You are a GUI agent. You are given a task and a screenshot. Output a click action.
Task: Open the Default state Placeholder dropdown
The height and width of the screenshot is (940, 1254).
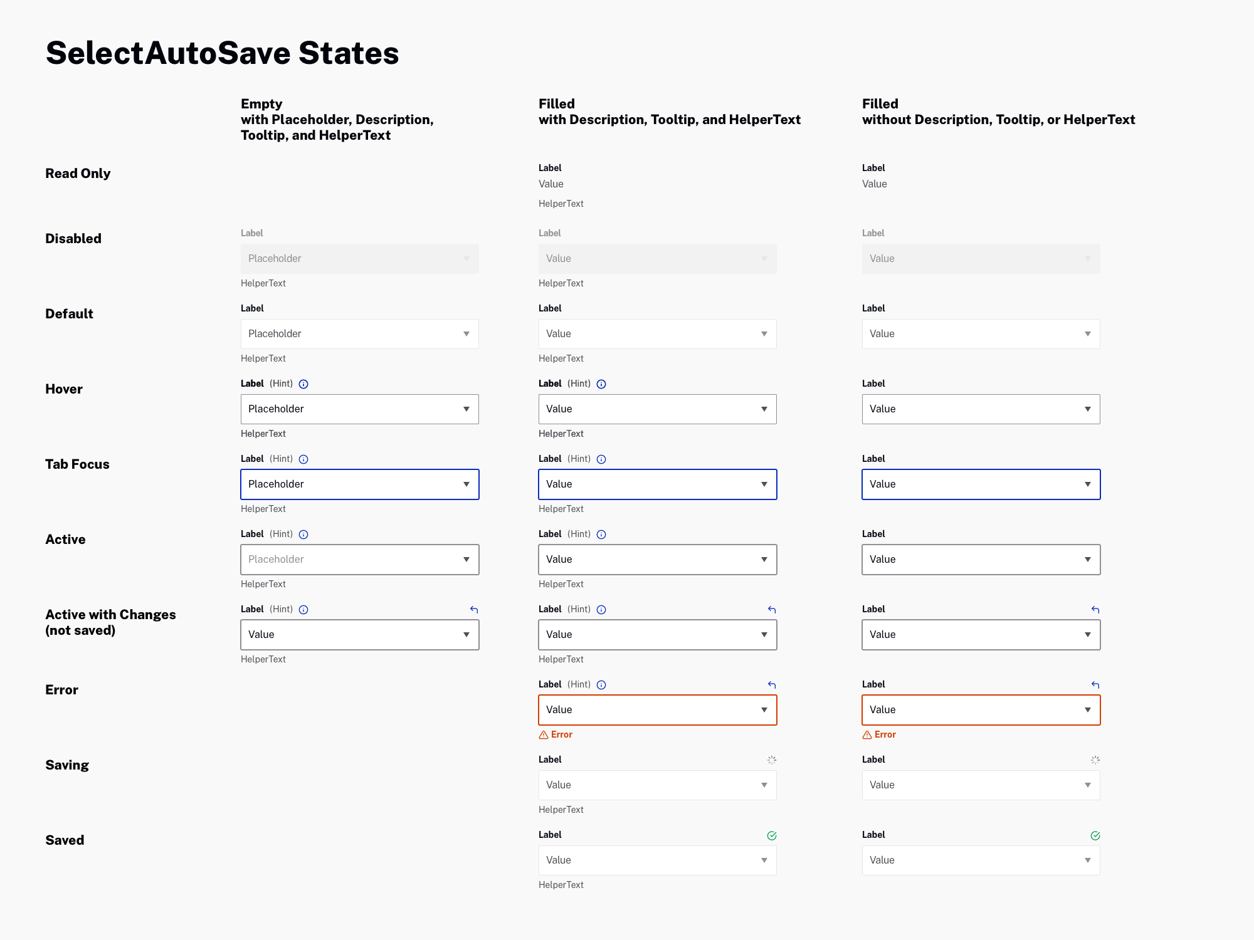359,333
